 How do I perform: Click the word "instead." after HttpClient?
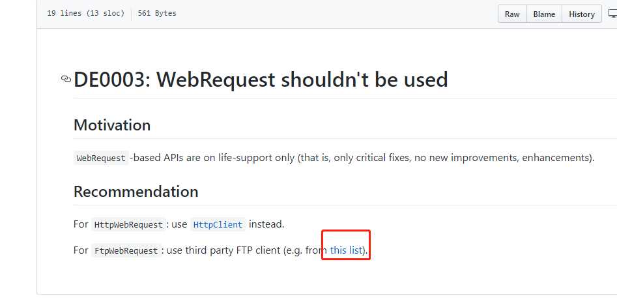pos(266,224)
